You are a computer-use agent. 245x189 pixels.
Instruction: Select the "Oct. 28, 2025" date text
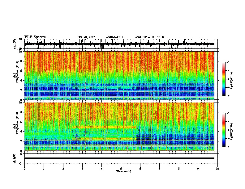coord(86,37)
